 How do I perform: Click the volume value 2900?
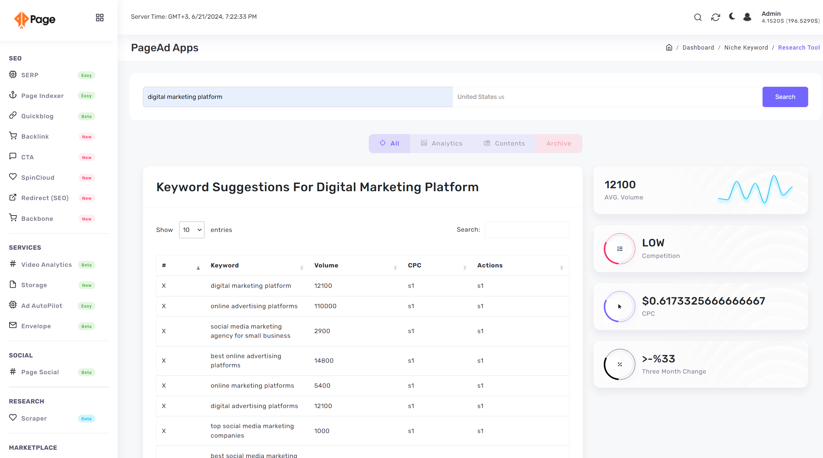(x=322, y=331)
